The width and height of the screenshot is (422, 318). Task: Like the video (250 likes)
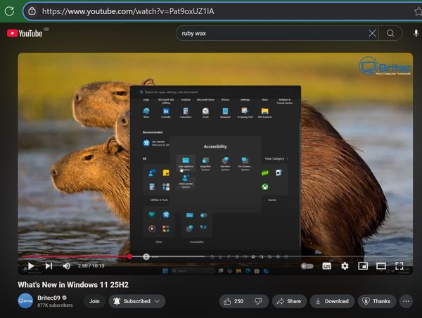click(x=234, y=301)
